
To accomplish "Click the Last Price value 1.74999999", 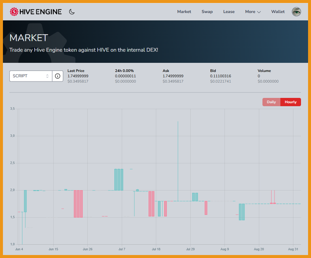I will tap(78, 76).
